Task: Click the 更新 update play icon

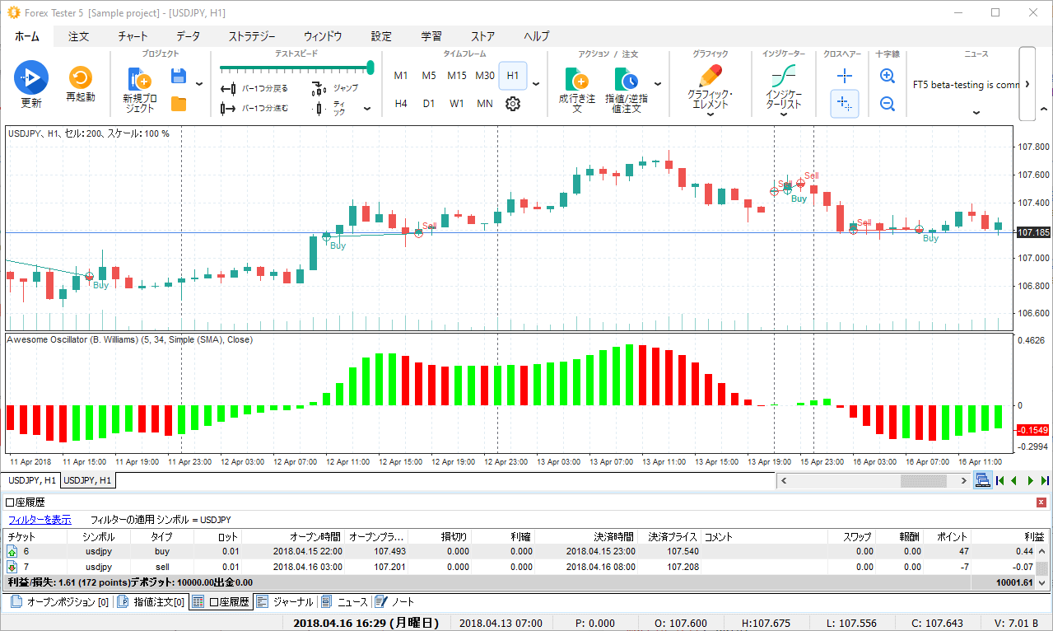Action: point(31,77)
